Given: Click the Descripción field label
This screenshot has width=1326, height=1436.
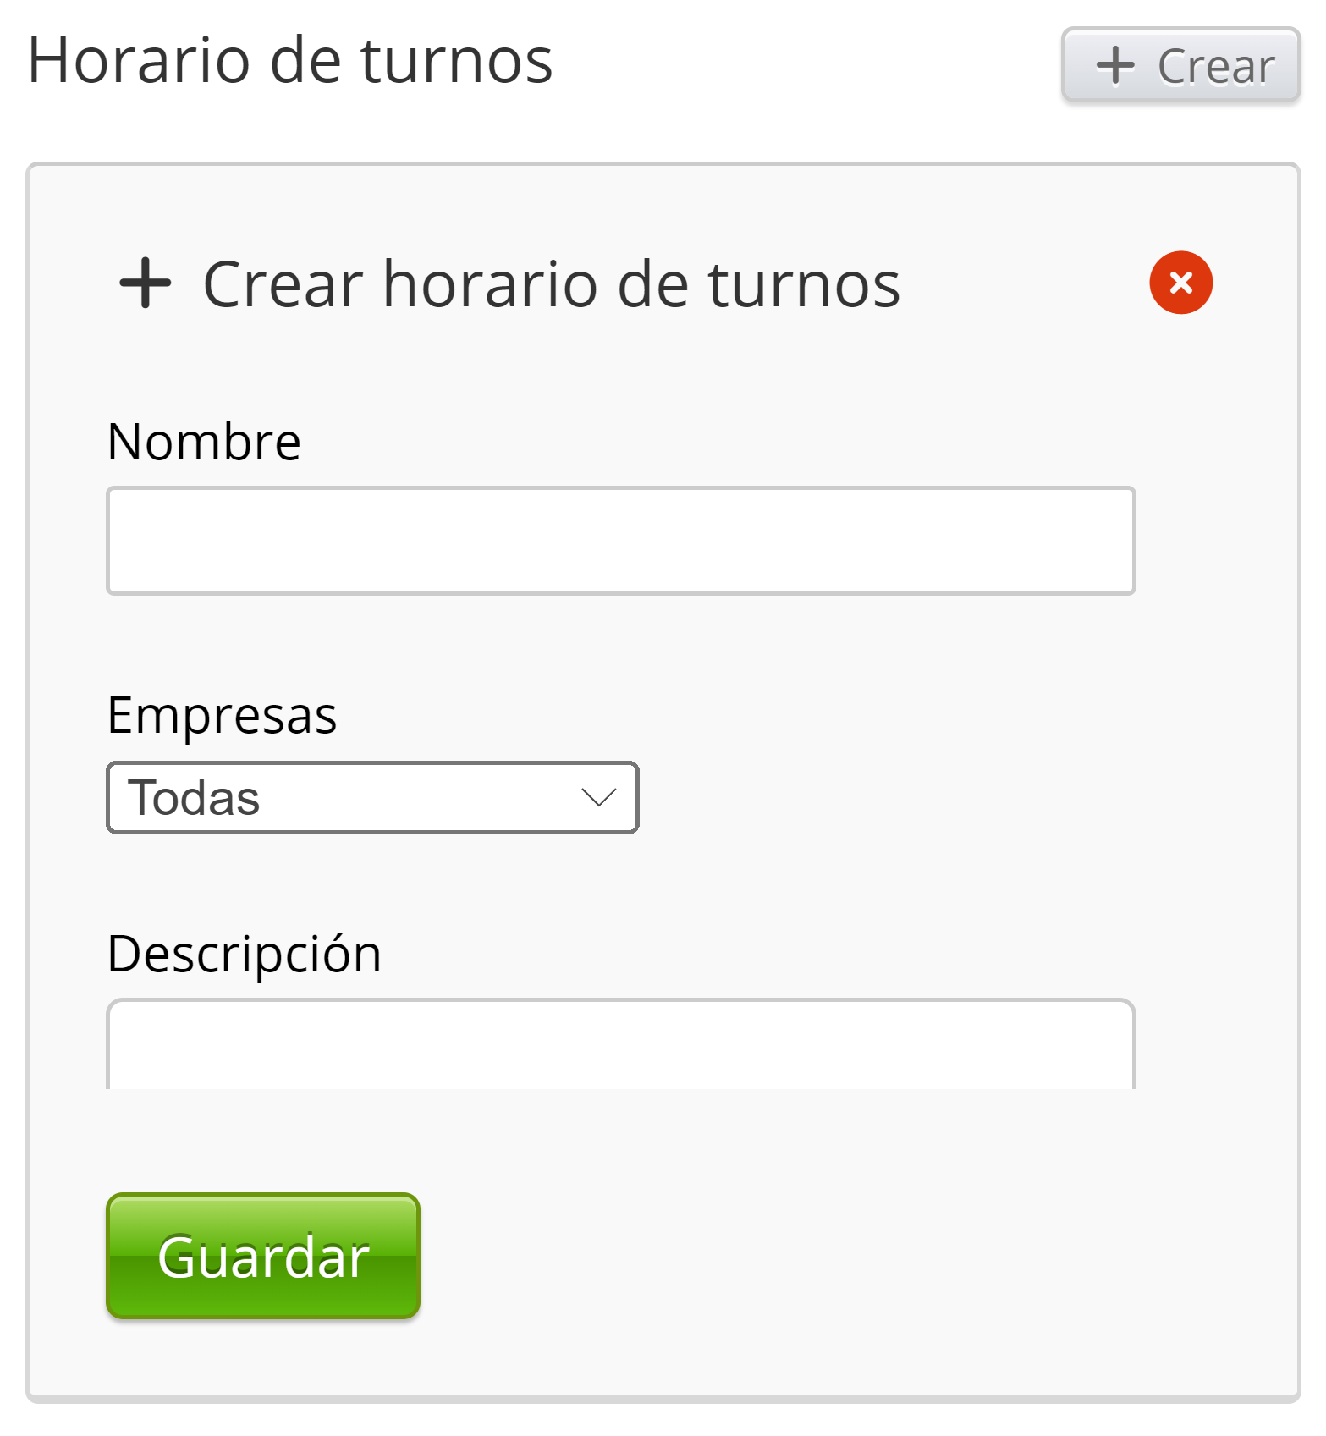Looking at the screenshot, I should coord(245,954).
